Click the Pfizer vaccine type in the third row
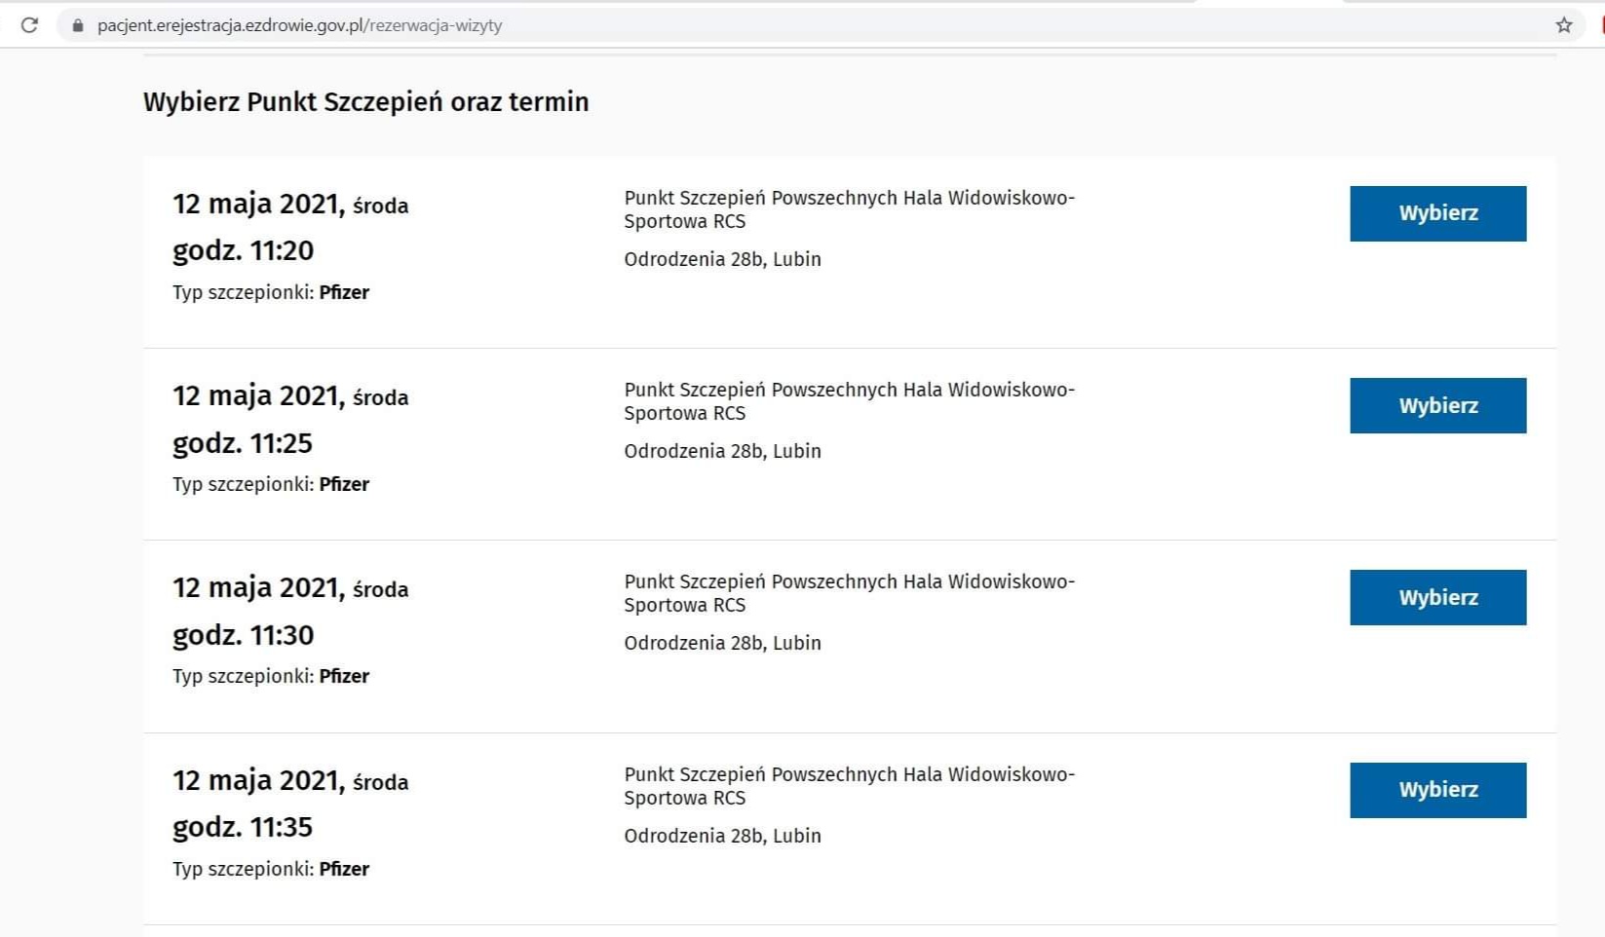 click(x=344, y=676)
